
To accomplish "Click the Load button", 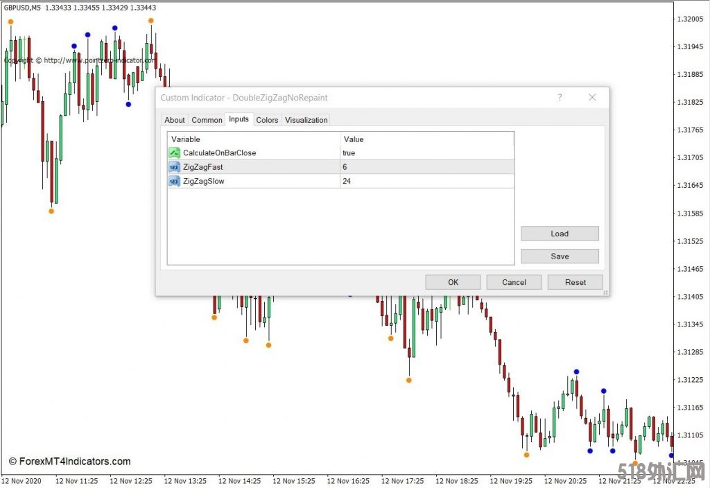I will click(x=560, y=234).
